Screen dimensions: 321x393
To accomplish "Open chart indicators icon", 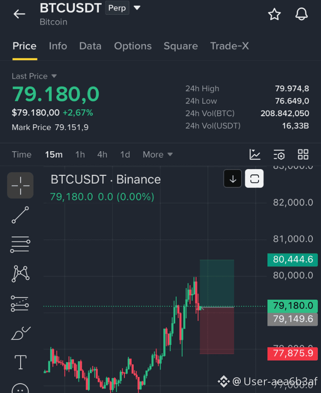I will click(x=255, y=154).
